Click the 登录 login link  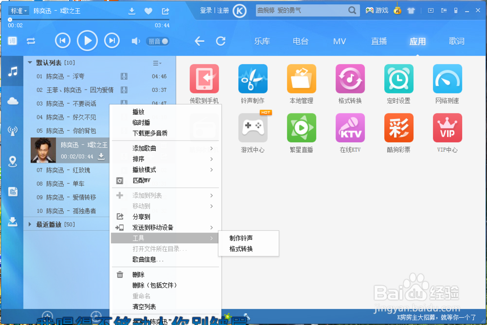click(x=206, y=11)
